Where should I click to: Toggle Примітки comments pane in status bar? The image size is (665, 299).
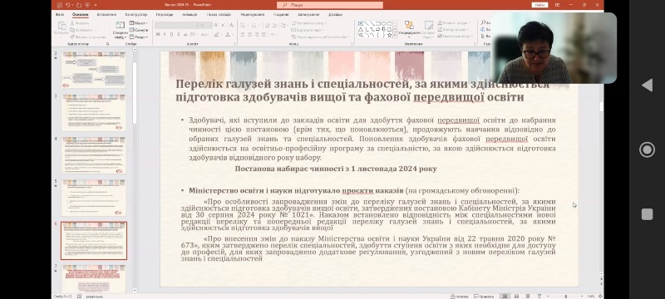[484, 296]
